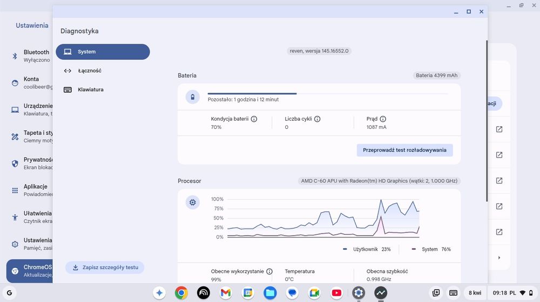Click the Temperatura 0°C value
540x302 pixels.
pos(289,279)
